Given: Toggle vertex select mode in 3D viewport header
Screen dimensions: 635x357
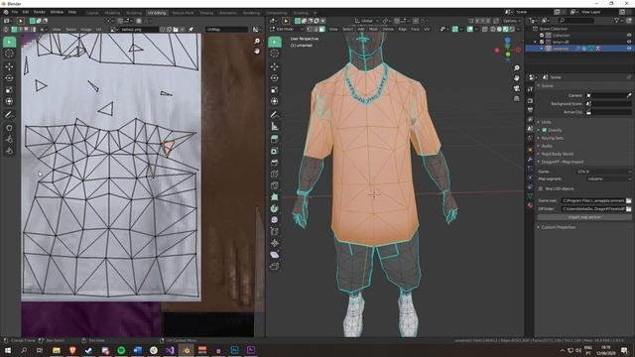Looking at the screenshot, I should pos(310,29).
